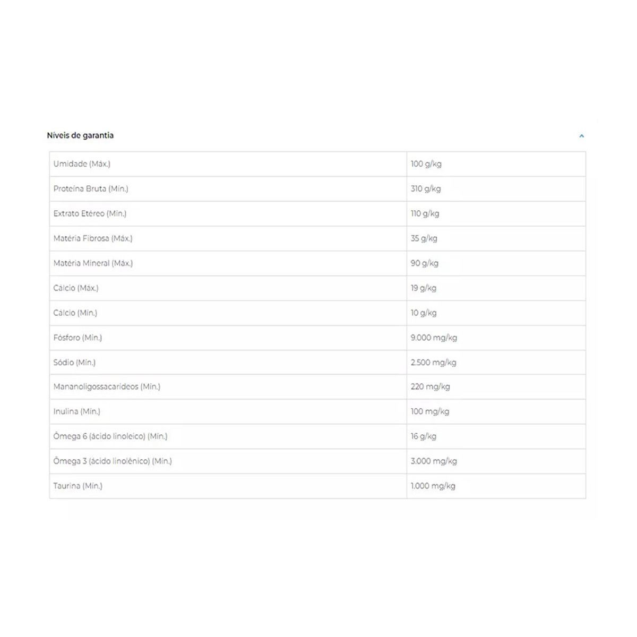The height and width of the screenshot is (637, 637).
Task: Select the 310 g/kg value cell
Action: [426, 189]
